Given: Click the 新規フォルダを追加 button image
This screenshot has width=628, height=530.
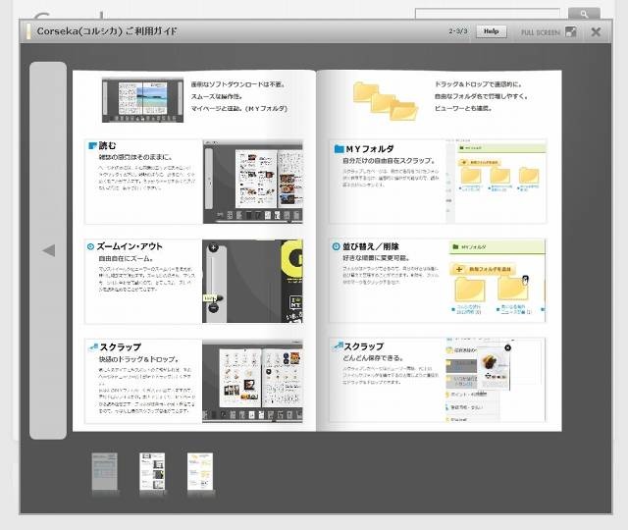Looking at the screenshot, I should point(483,269).
